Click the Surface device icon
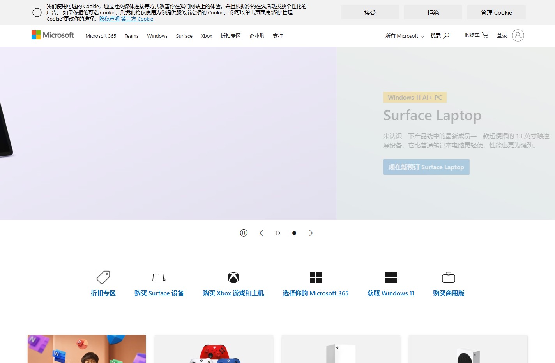This screenshot has width=555, height=363. [x=159, y=277]
